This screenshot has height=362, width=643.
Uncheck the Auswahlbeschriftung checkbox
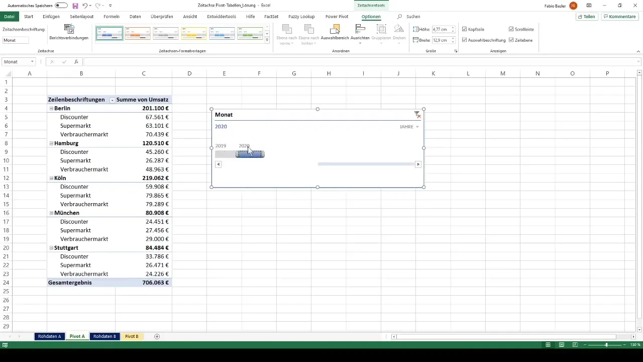point(464,40)
